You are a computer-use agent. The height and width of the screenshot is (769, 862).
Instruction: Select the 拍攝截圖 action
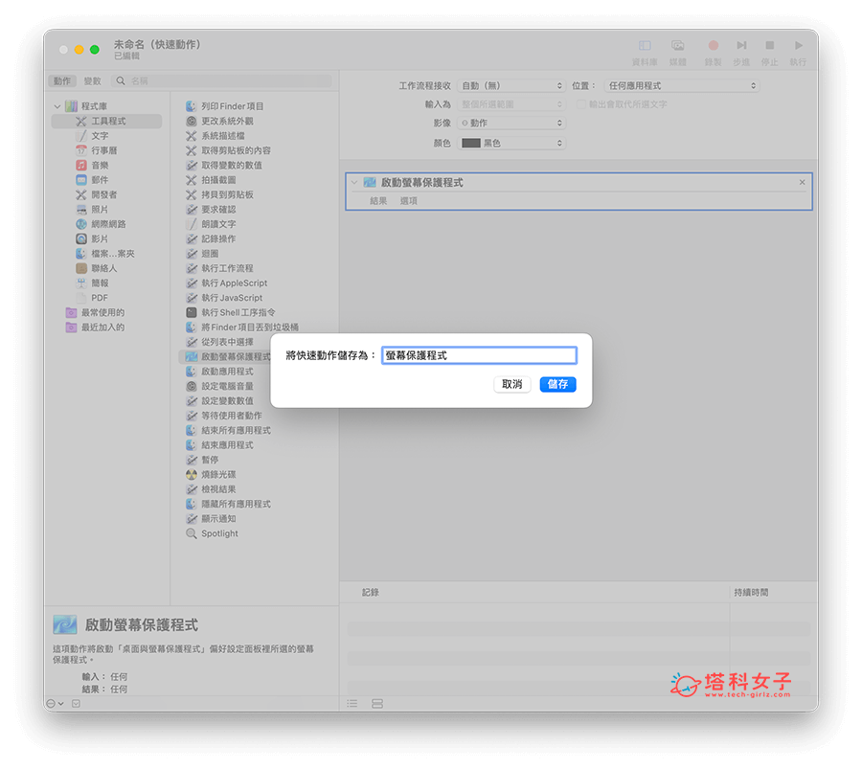coord(216,179)
